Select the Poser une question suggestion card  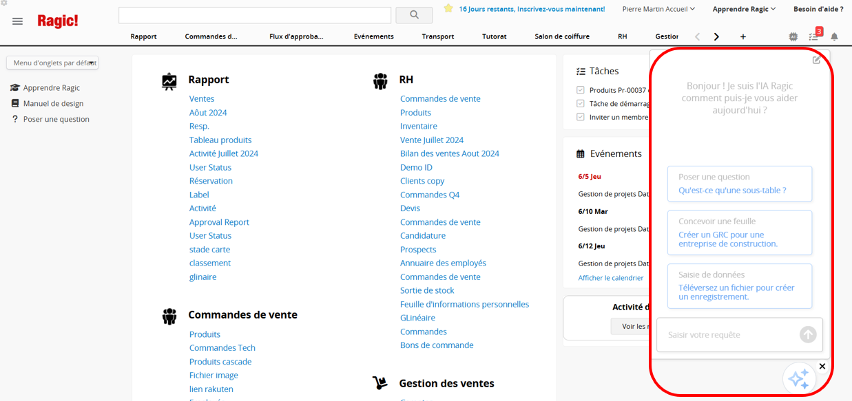click(x=740, y=184)
